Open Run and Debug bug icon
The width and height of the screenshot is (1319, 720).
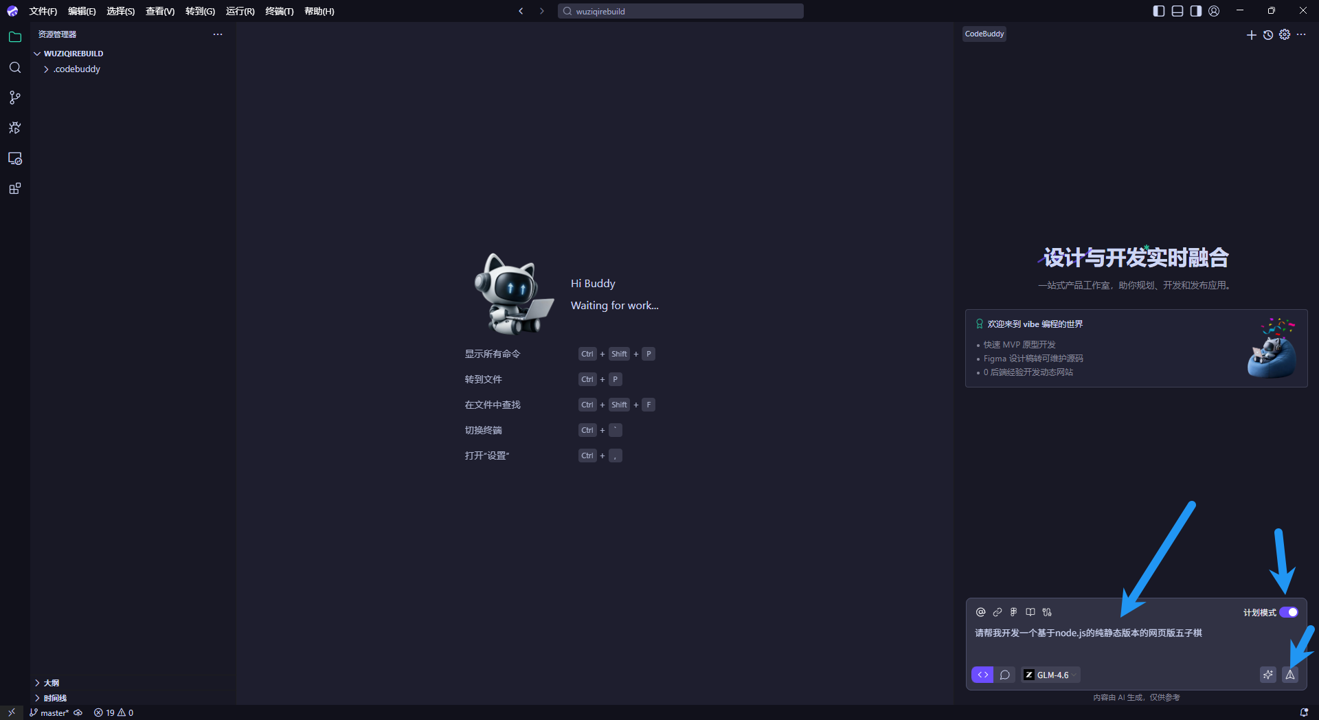(15, 128)
